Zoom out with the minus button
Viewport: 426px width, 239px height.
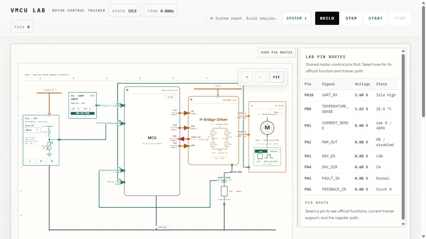(261, 77)
